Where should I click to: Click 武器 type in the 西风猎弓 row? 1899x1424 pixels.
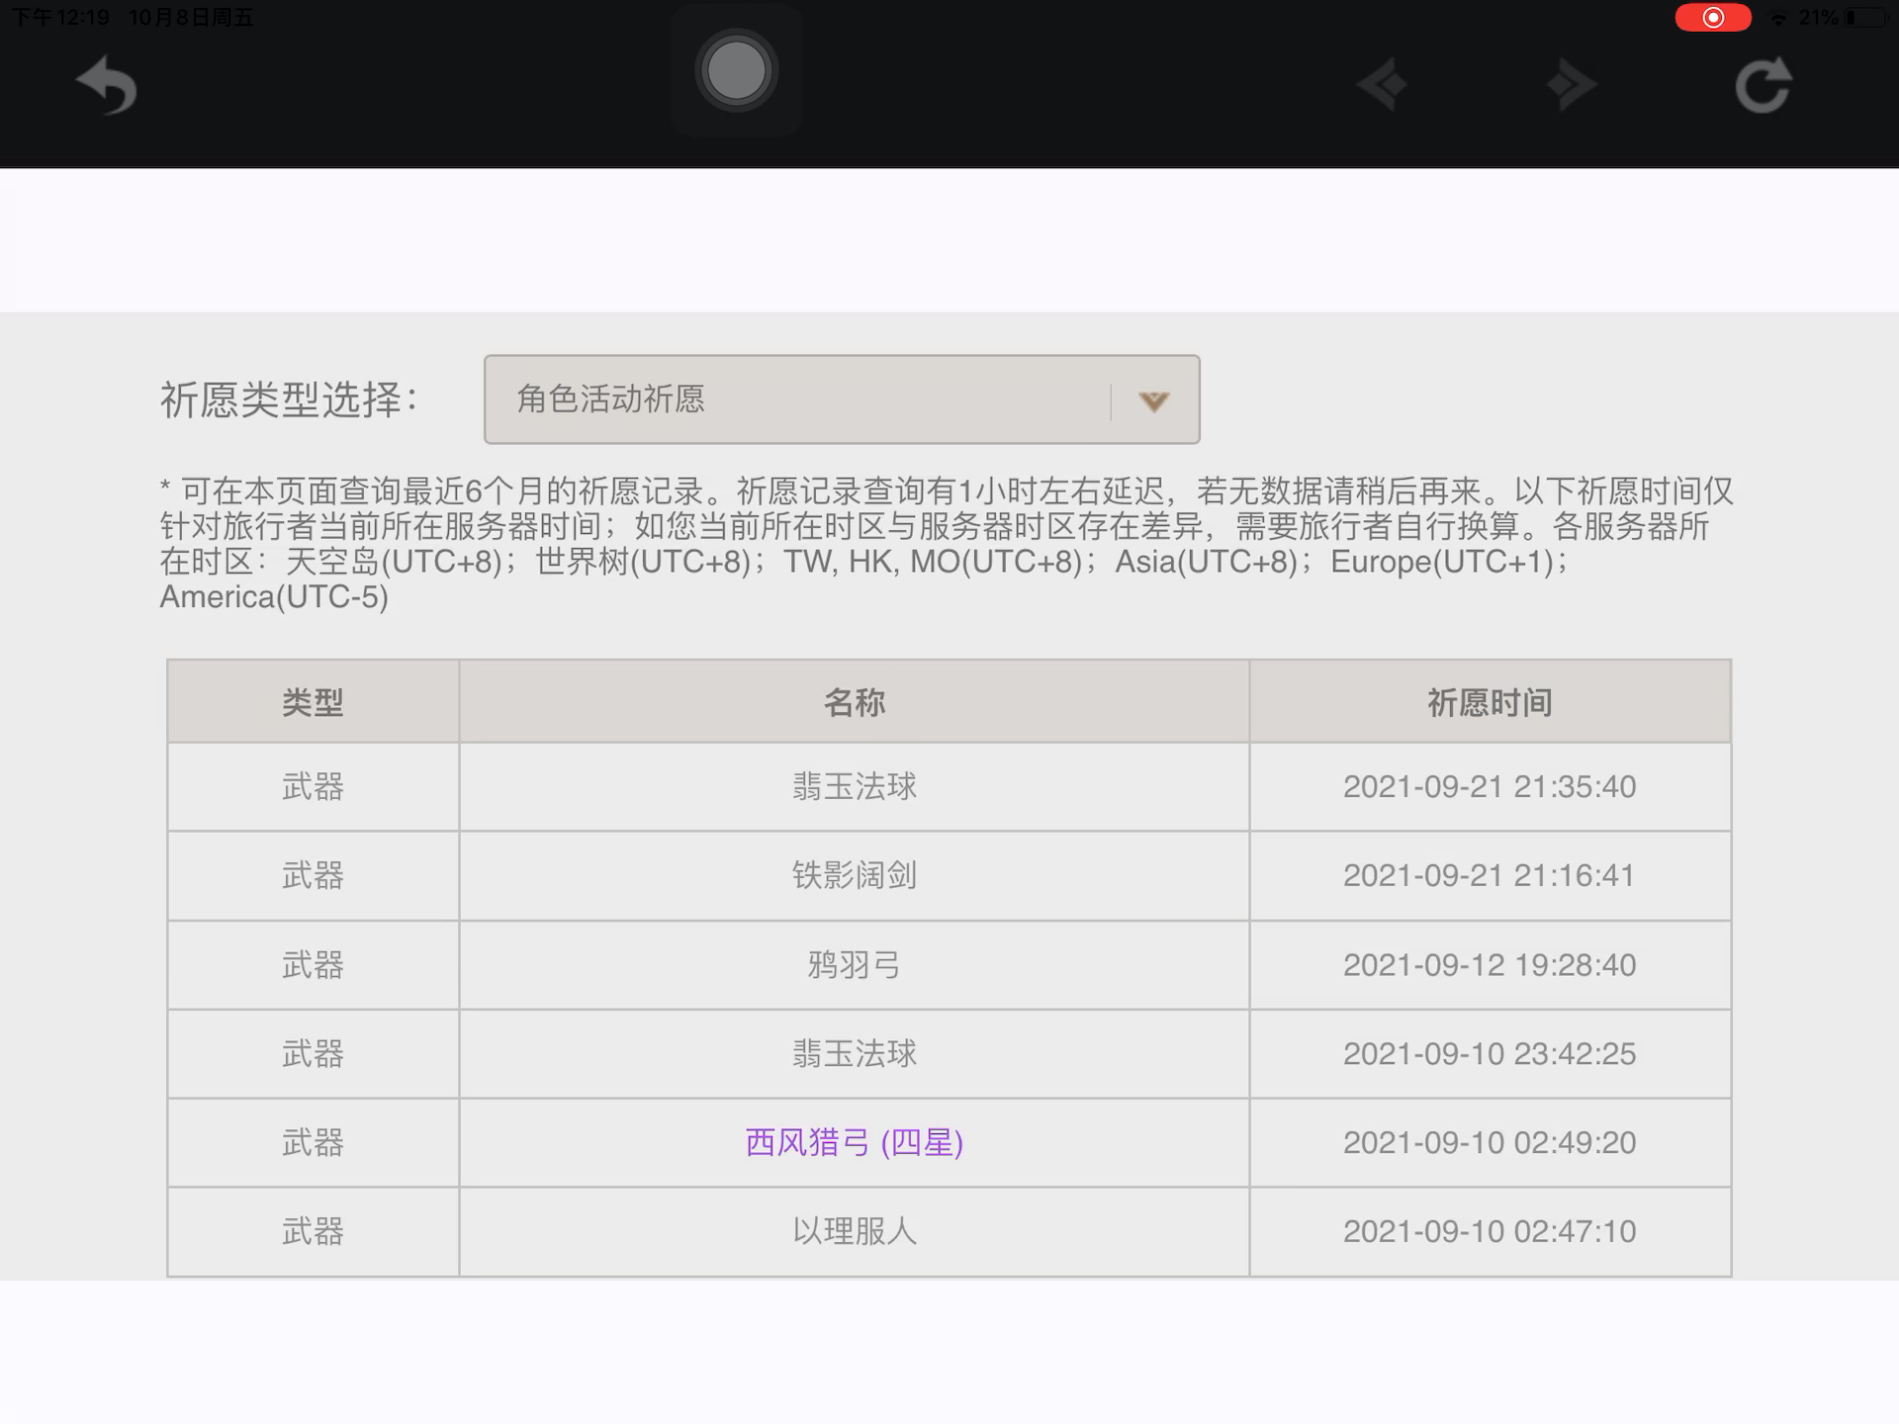(x=313, y=1143)
